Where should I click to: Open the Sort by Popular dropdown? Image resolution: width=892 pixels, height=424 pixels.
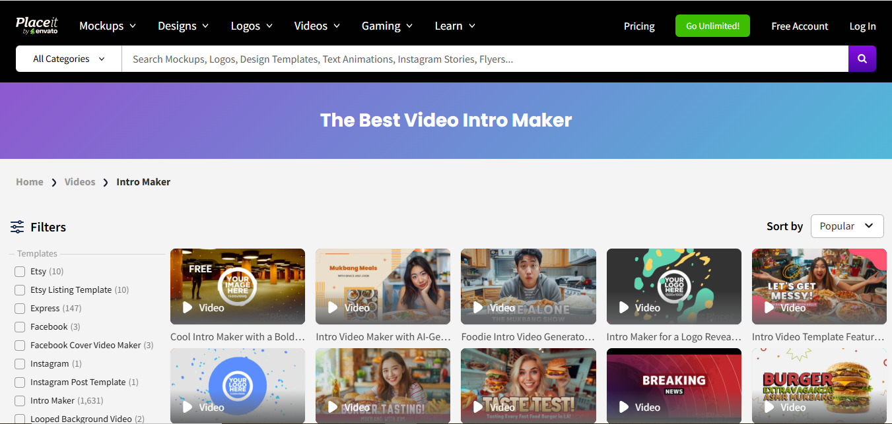847,226
